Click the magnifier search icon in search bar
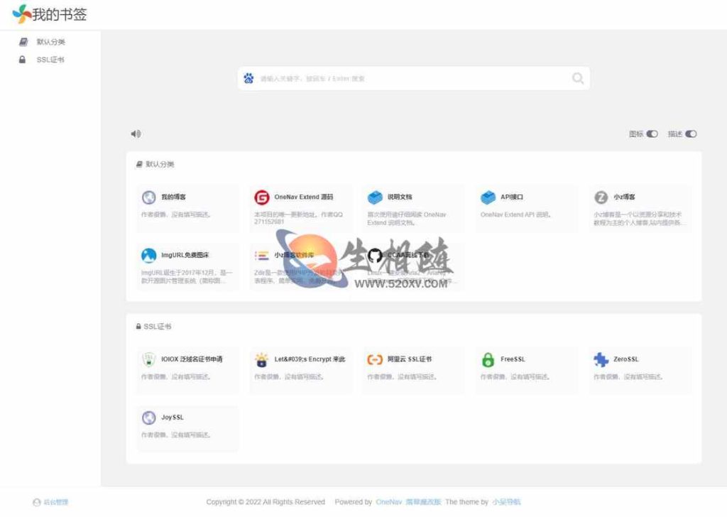Screen dimensions: 727x517 click(578, 79)
